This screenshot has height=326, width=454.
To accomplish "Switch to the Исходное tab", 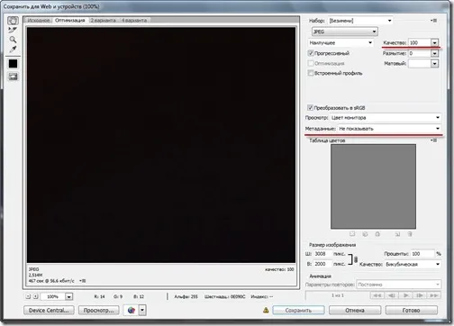I will coord(39,21).
